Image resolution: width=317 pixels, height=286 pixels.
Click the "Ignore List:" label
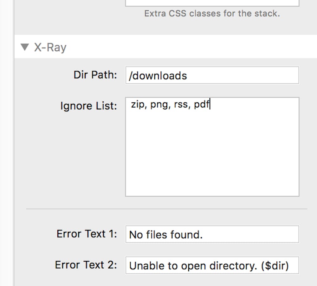pos(88,106)
